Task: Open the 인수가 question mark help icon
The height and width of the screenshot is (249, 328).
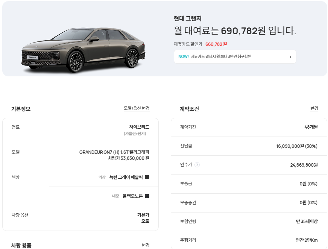Action: tap(197, 164)
